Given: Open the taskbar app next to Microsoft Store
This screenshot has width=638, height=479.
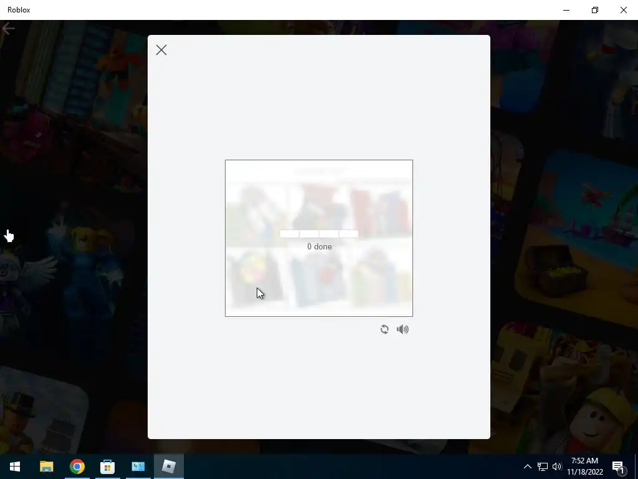Looking at the screenshot, I should click(138, 467).
